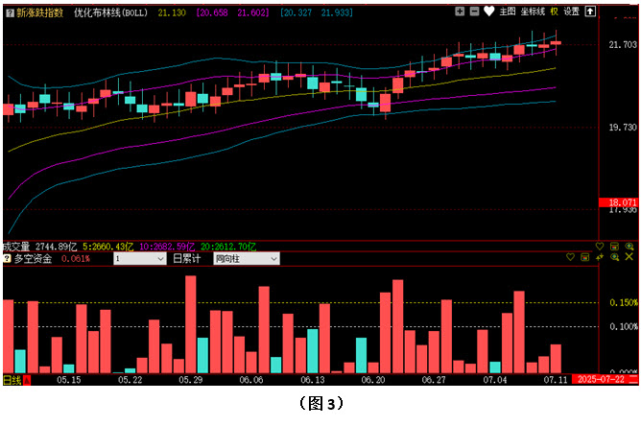Click the up-arrow box icon at top right
This screenshot has width=641, height=426.
point(590,12)
